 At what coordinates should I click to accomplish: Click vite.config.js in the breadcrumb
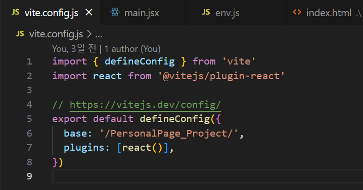(x=56, y=34)
